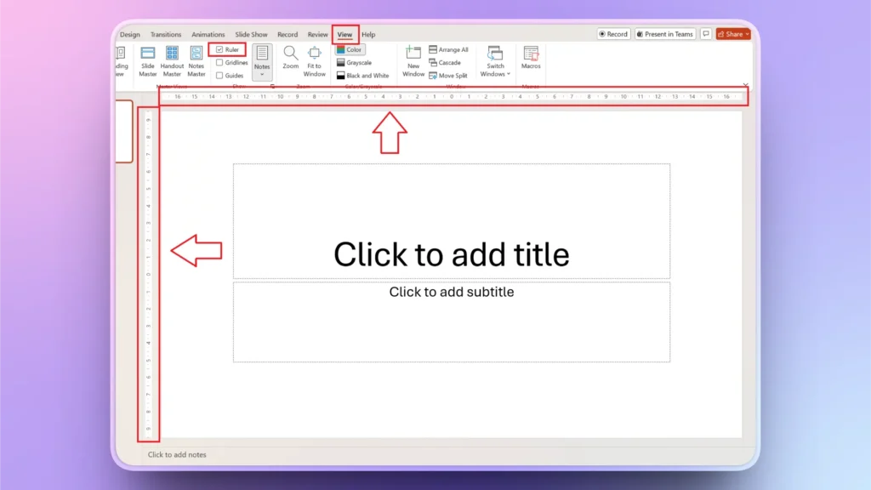Click Fit to Window
The height and width of the screenshot is (490, 871).
click(x=315, y=61)
